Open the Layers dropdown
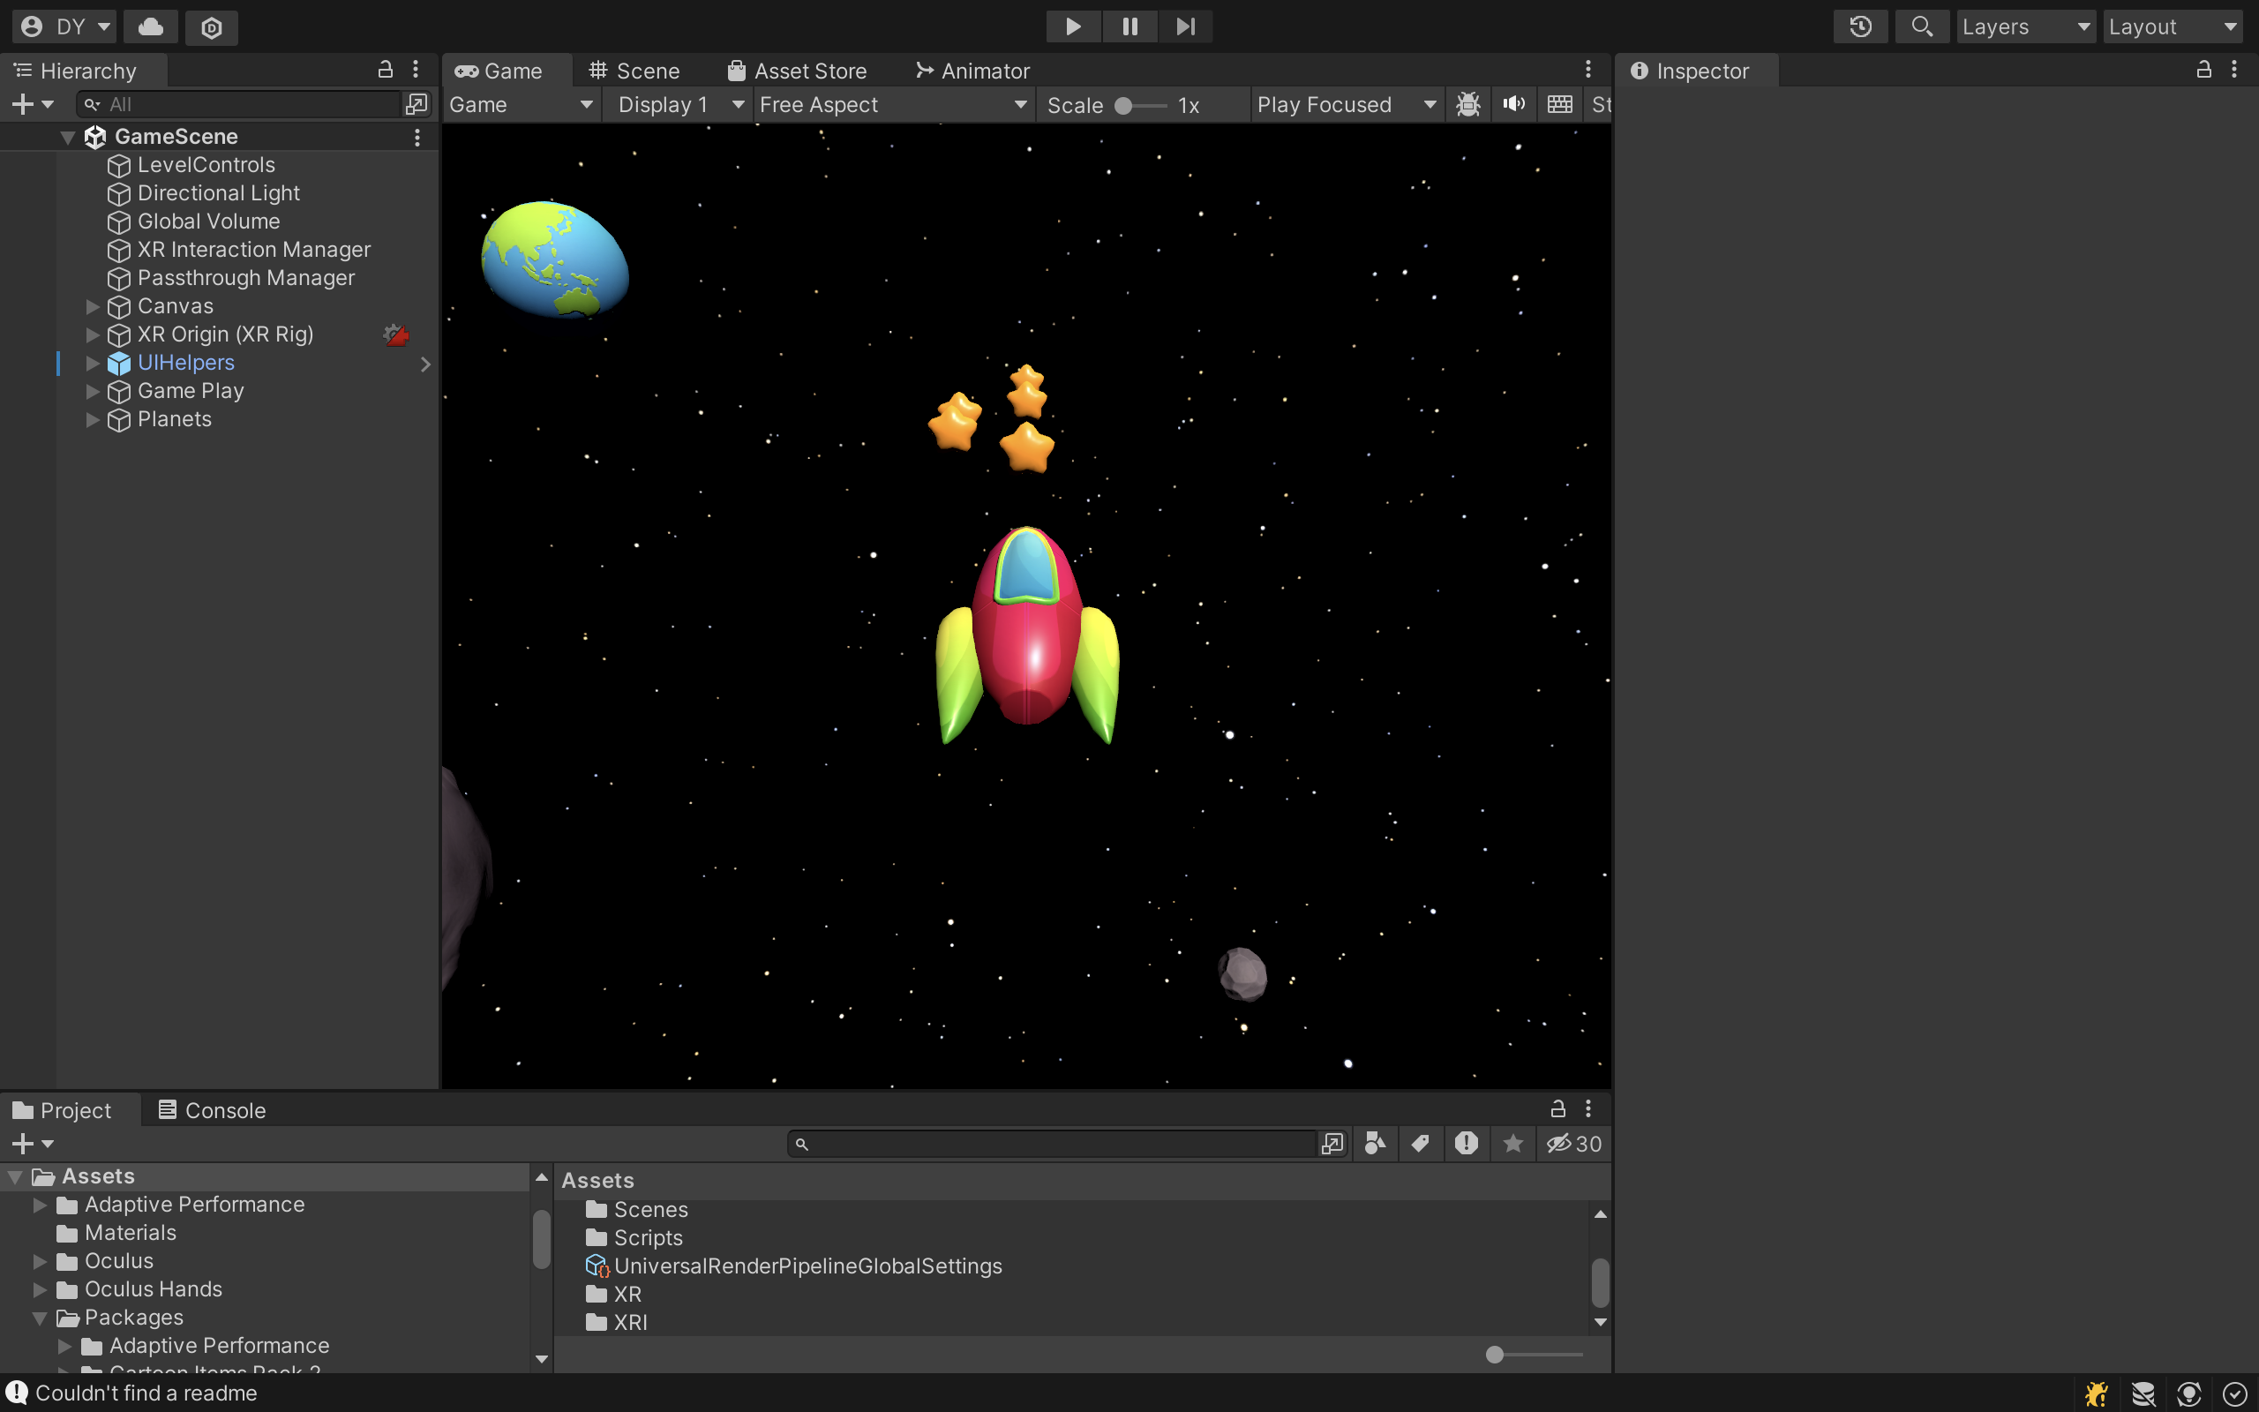The width and height of the screenshot is (2259, 1412). [x=2024, y=26]
